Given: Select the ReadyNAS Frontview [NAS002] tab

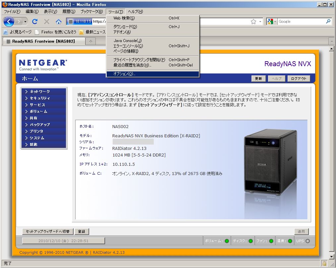Looking at the screenshot, I should click(x=44, y=41).
